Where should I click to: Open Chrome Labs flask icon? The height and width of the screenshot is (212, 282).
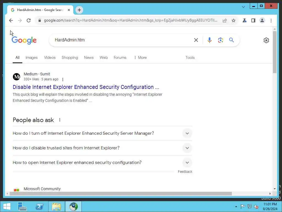245,20
